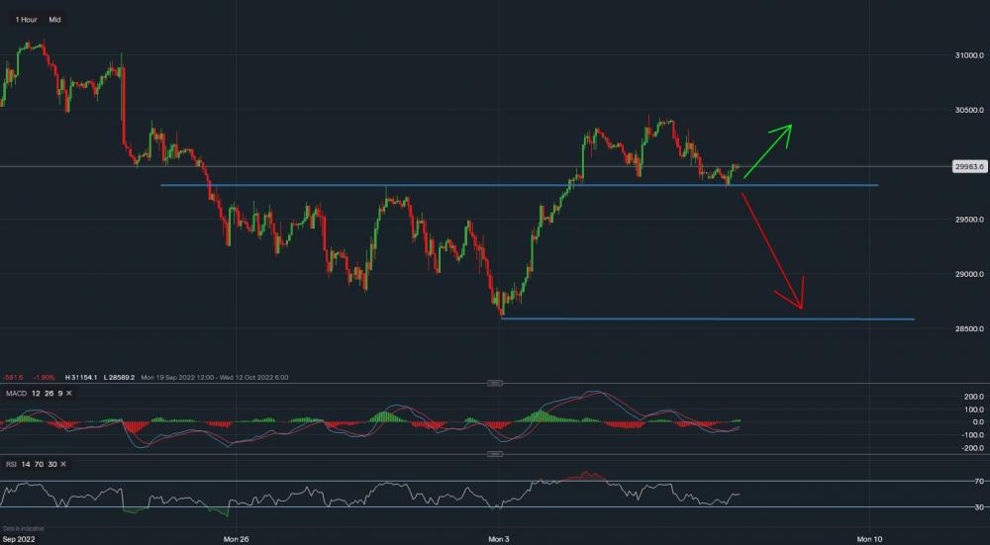This screenshot has width=990, height=545.
Task: Click the MACD indicator label
Action: [14, 396]
